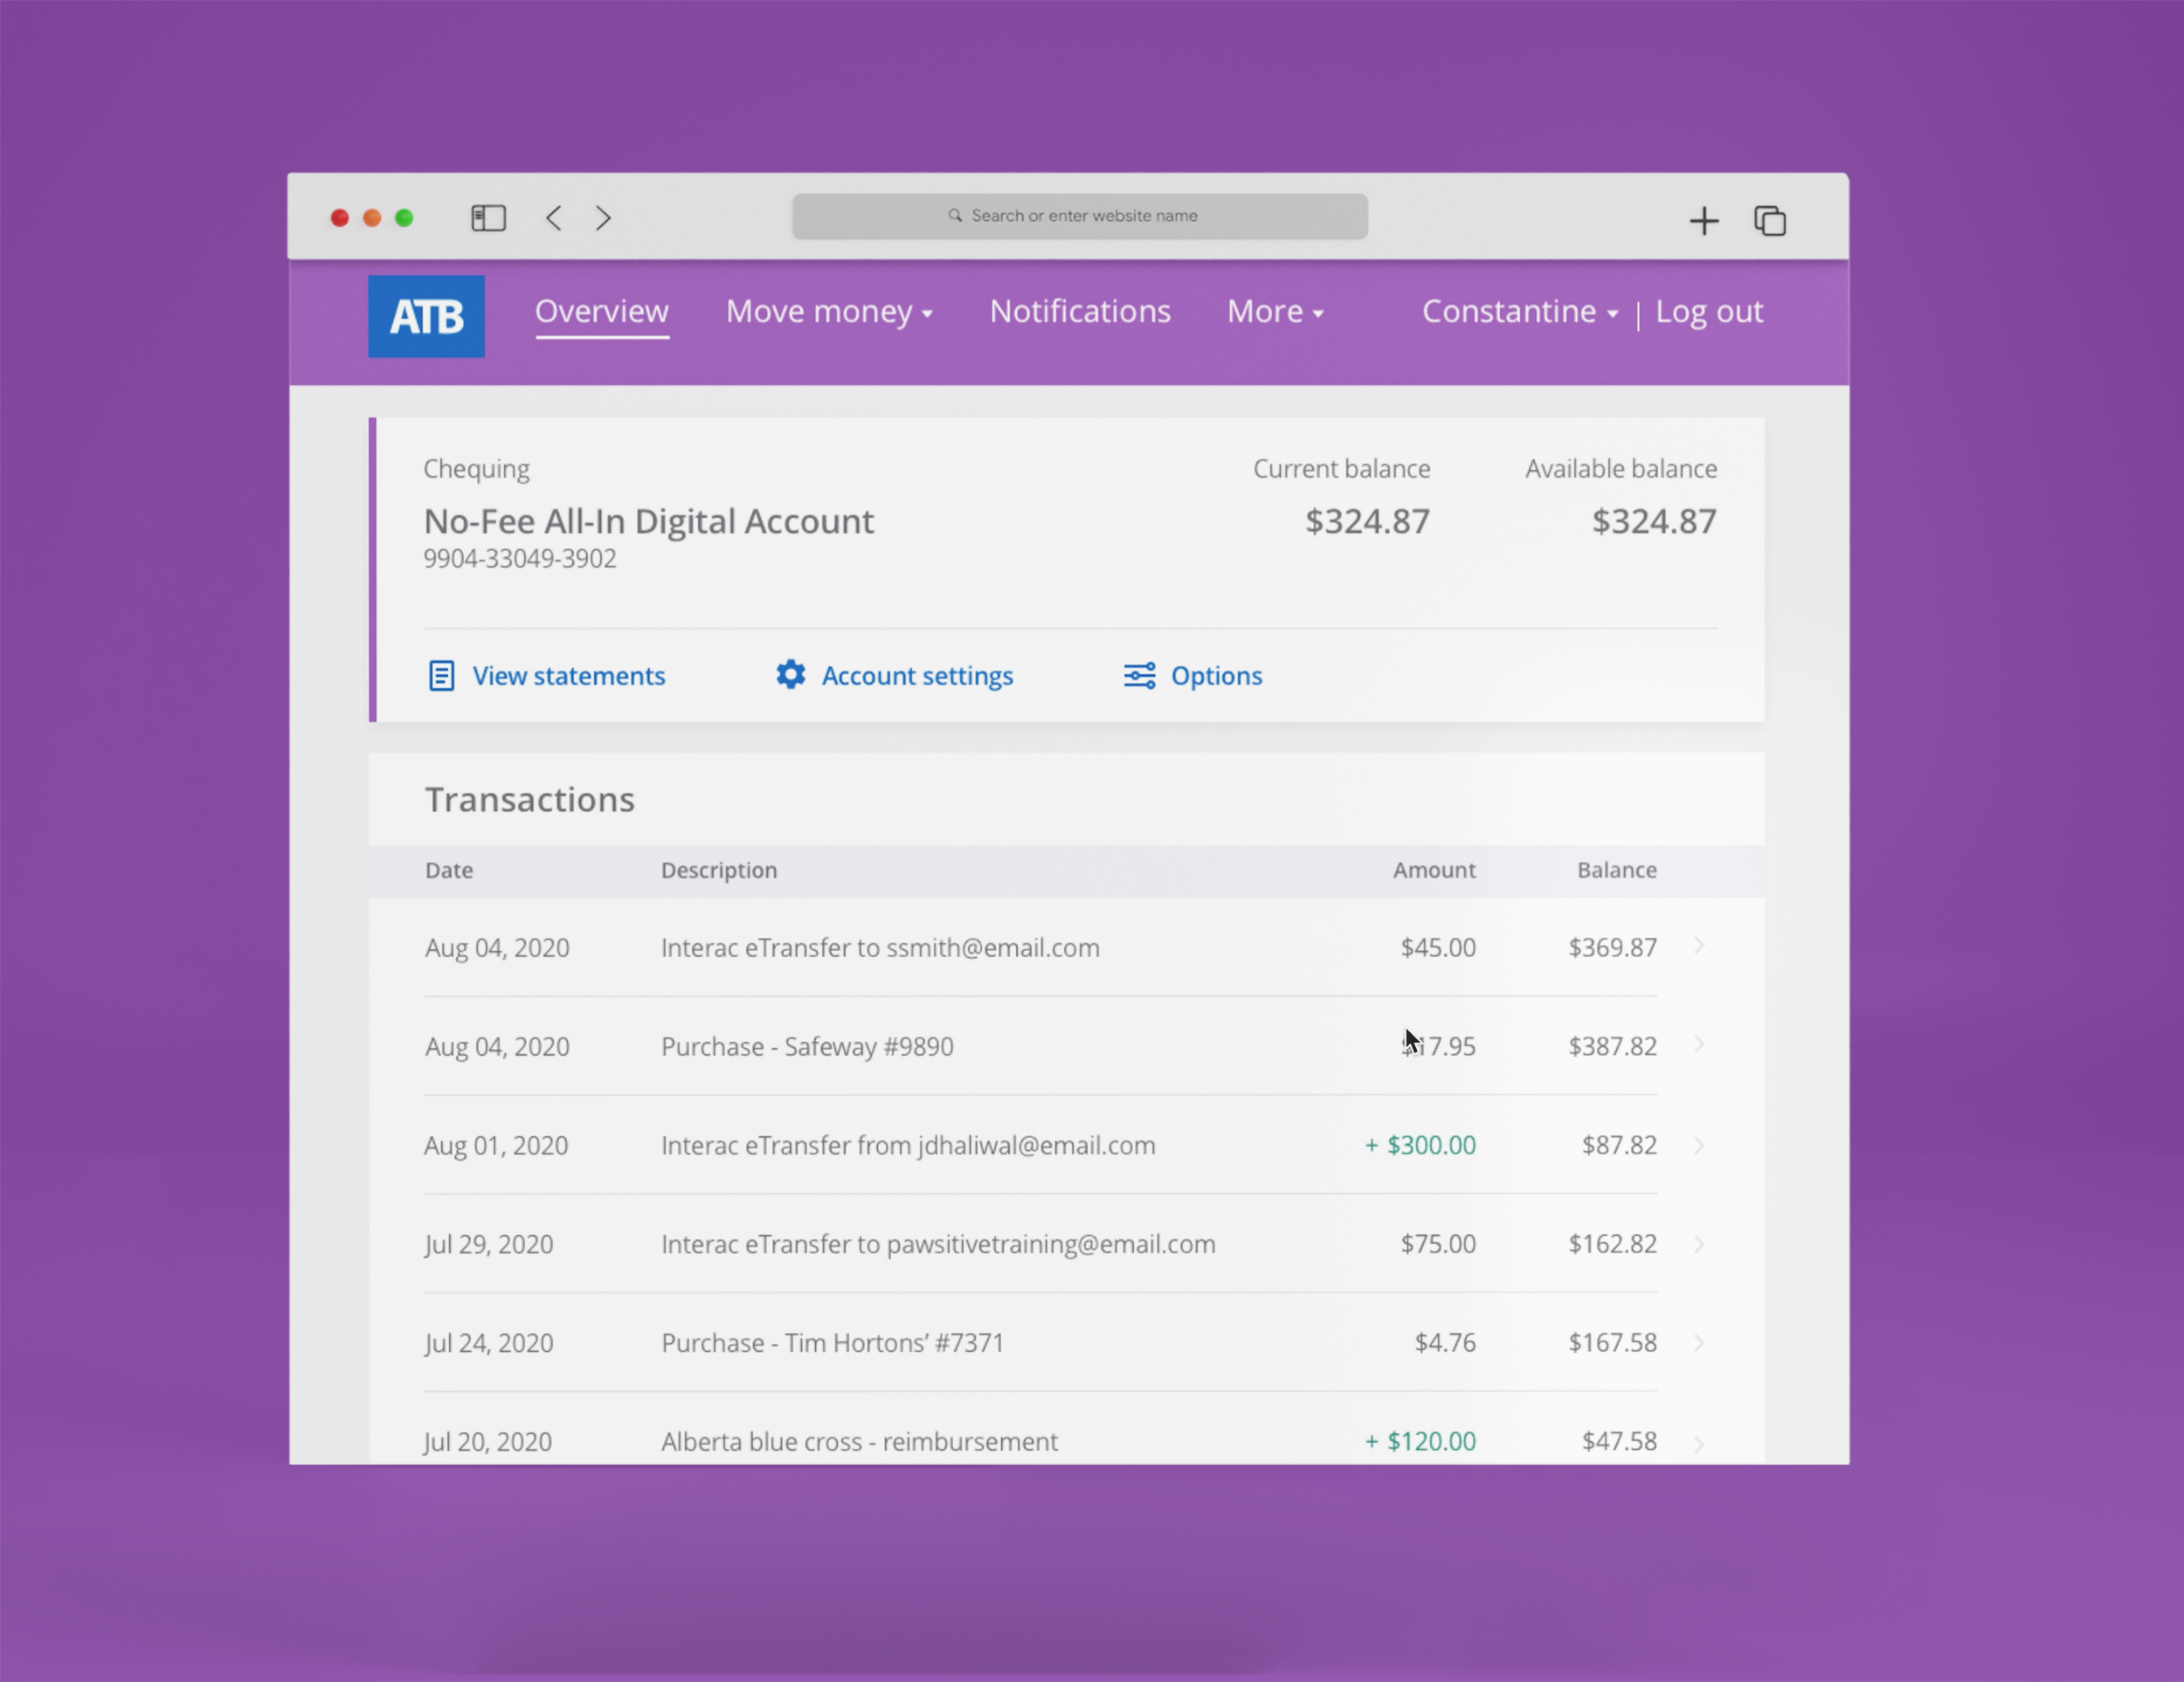Open Safeway #9890 purchase details chevron
The image size is (2184, 1682).
tap(1698, 1044)
